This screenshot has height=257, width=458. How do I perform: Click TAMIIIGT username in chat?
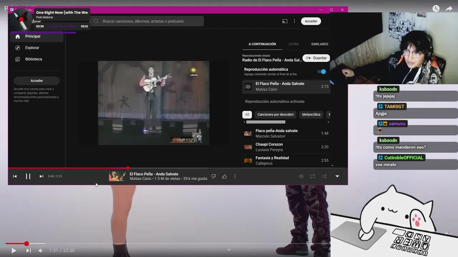pyautogui.click(x=394, y=106)
